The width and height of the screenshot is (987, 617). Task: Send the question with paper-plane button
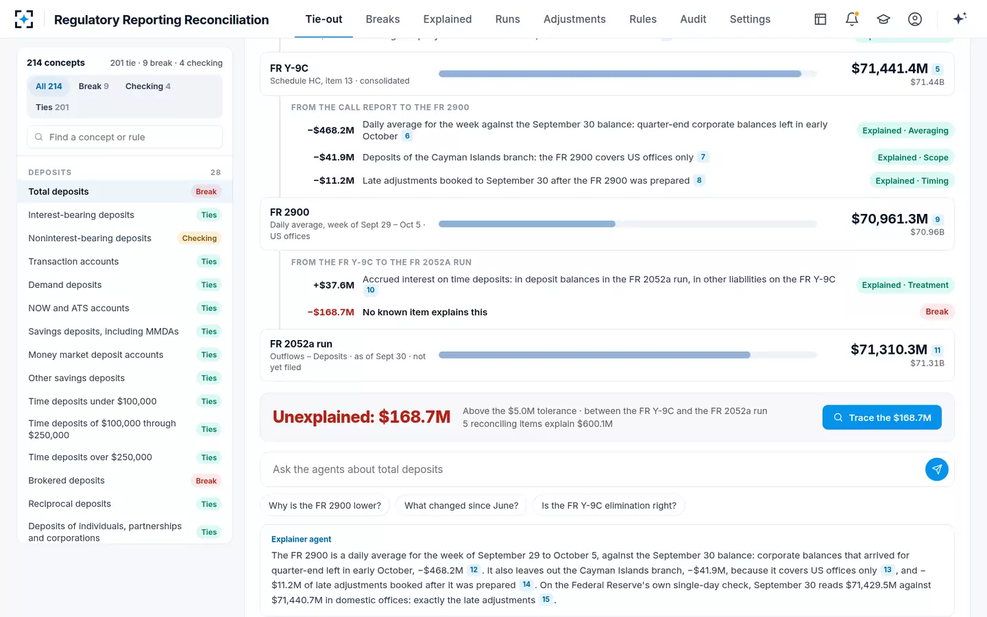tap(937, 470)
